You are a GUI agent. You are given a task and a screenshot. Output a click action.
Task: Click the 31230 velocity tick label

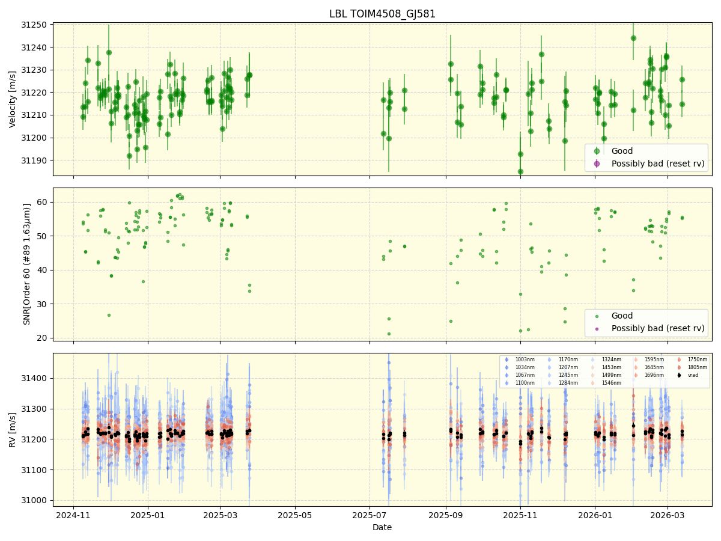point(35,70)
